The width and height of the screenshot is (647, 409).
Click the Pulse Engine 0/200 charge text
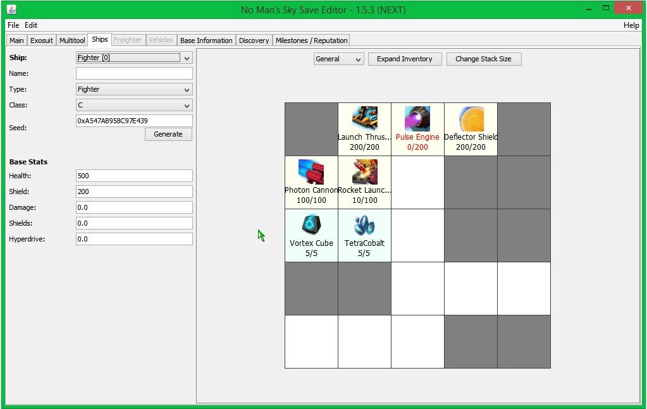(417, 147)
